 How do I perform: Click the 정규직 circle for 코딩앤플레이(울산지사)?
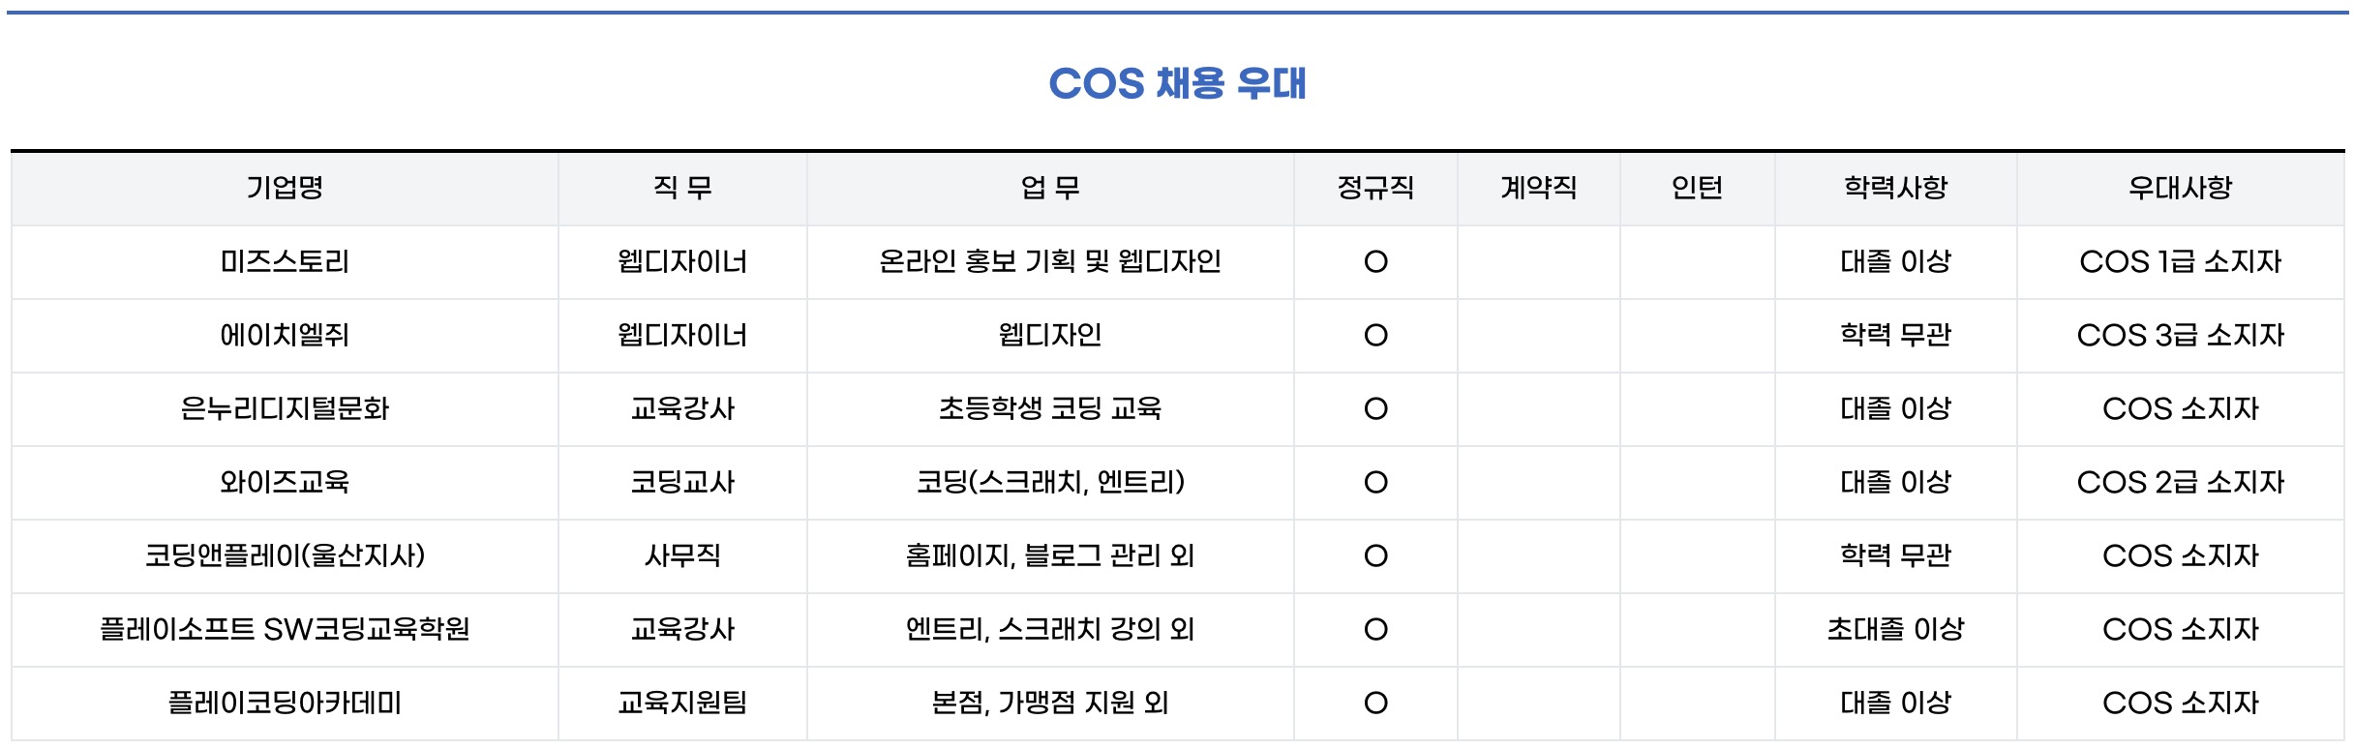pyautogui.click(x=1375, y=556)
